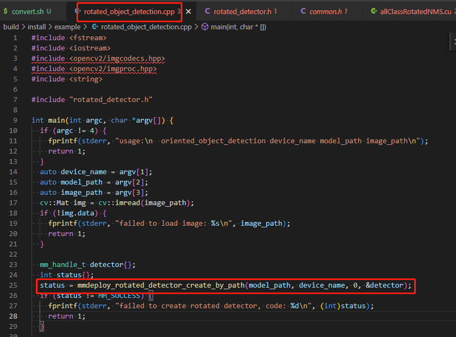Image resolution: width=456 pixels, height=337 pixels.
Task: Click the C++ icon on rotated_object_detection.cpp tab
Action: coord(77,11)
